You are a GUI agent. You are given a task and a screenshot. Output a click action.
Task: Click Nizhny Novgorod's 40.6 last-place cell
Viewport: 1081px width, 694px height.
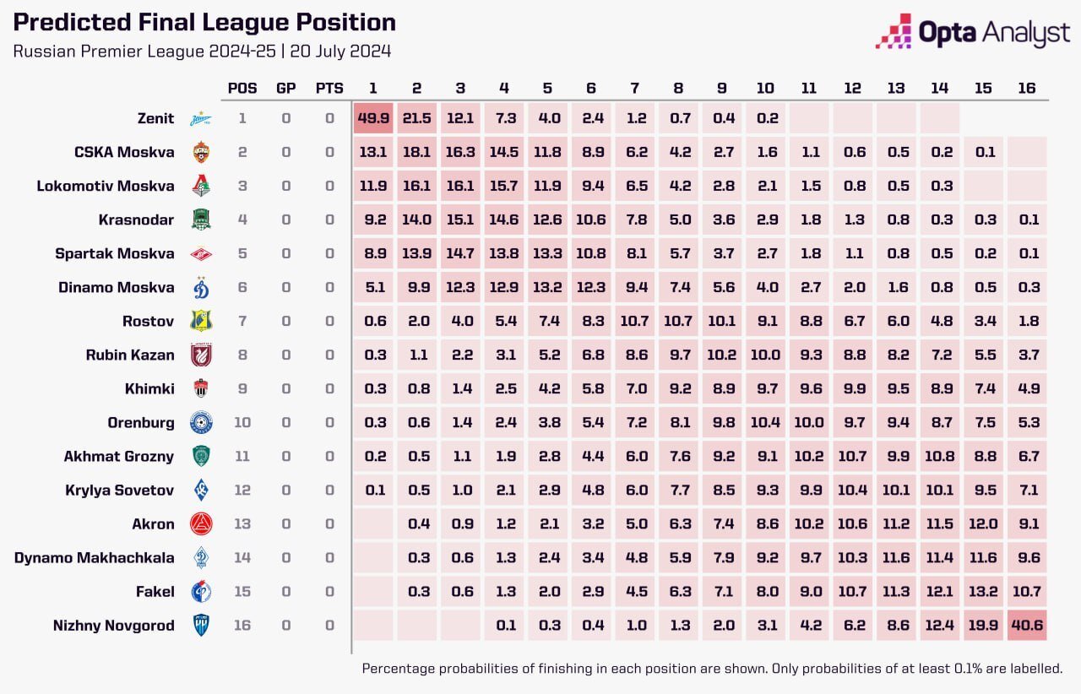1026,626
